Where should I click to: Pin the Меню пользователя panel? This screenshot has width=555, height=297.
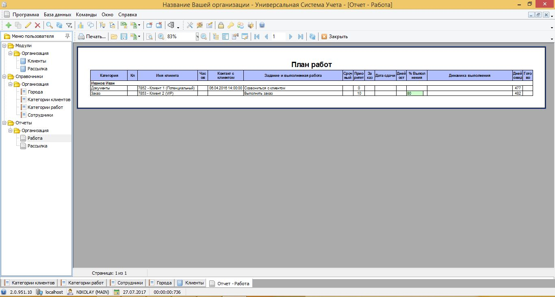tap(67, 36)
